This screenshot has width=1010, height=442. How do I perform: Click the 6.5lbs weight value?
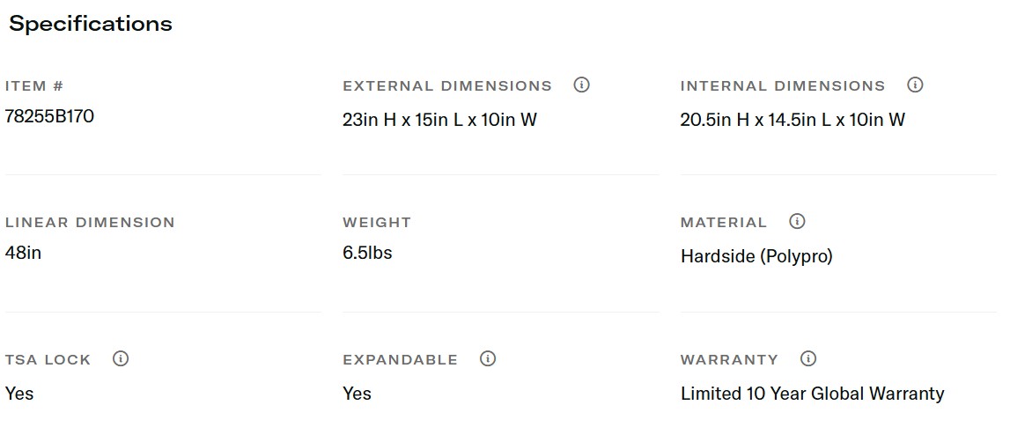pos(367,254)
